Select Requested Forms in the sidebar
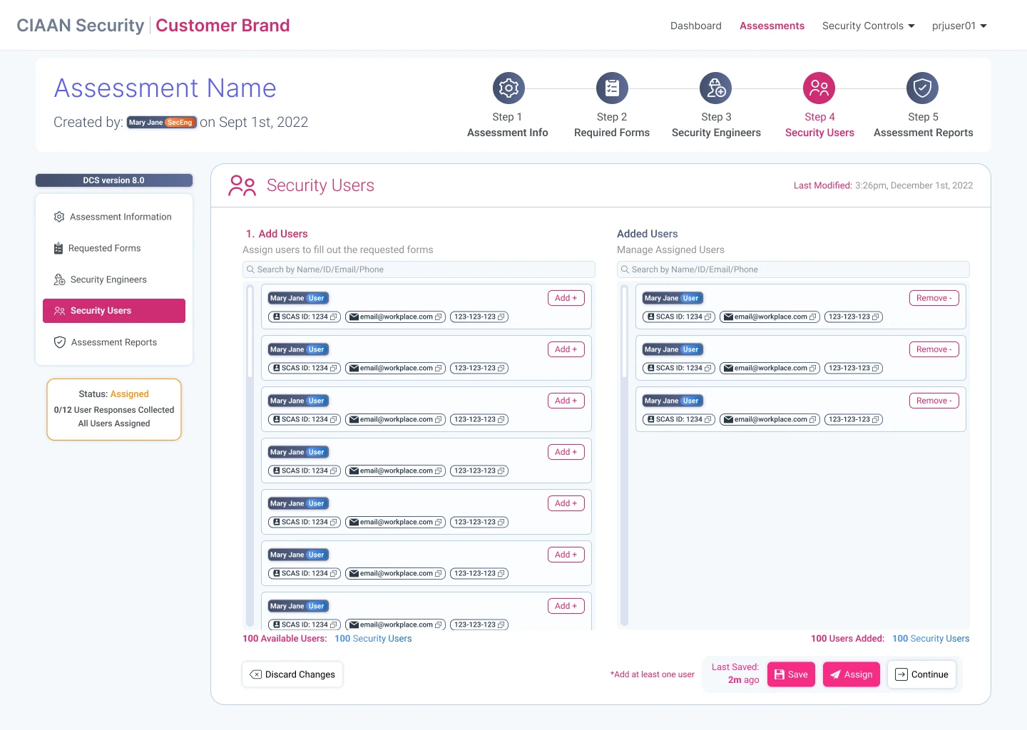 pos(105,248)
